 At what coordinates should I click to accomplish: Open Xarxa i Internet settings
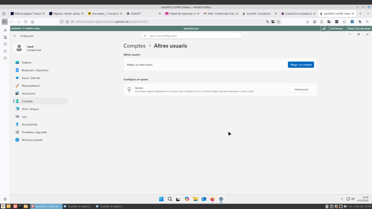31,78
